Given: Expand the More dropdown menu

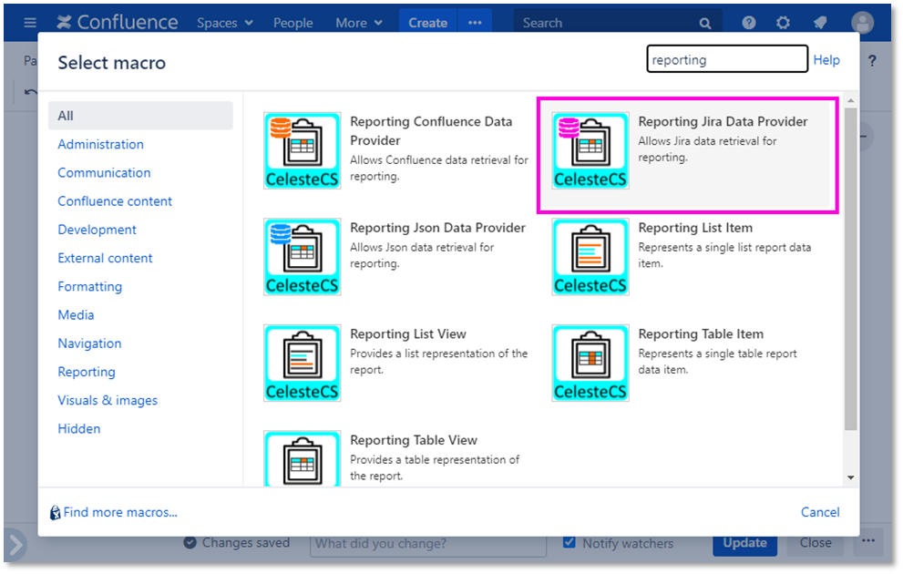Looking at the screenshot, I should coord(359,23).
